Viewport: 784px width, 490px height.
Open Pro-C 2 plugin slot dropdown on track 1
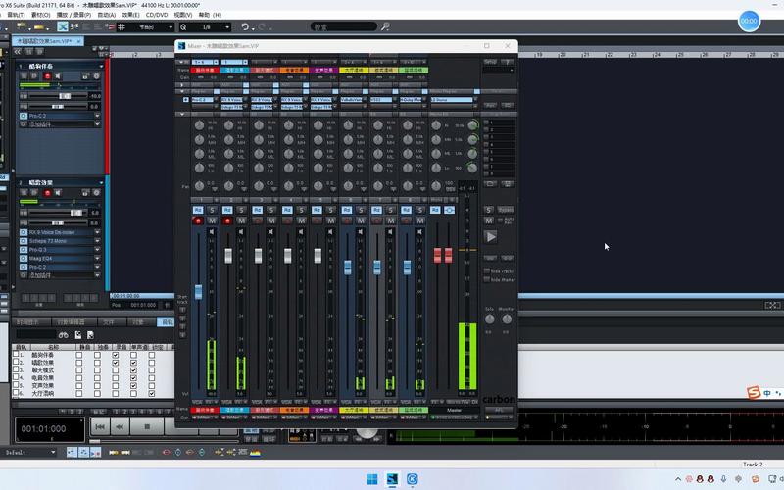97,116
